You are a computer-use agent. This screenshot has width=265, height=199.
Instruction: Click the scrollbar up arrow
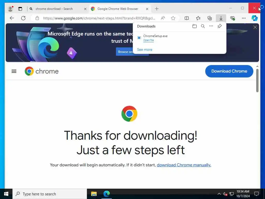coord(257,66)
